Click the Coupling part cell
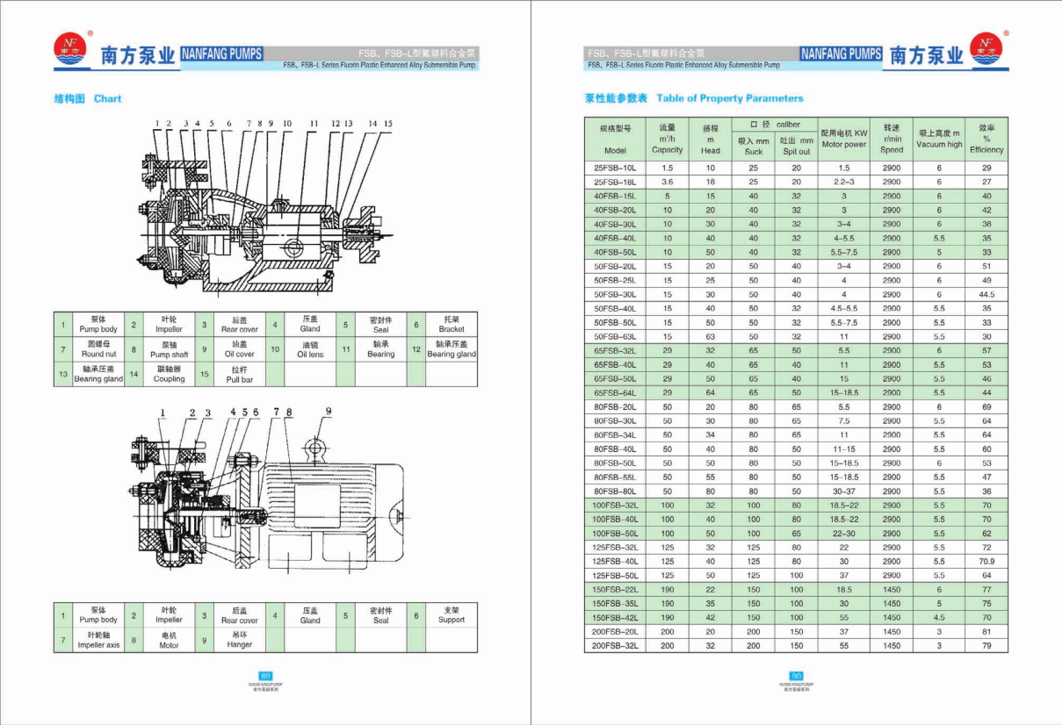 pos(170,375)
